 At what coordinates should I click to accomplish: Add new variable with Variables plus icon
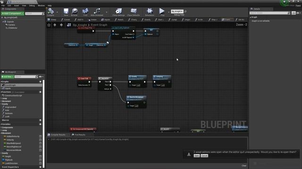pos(40,124)
